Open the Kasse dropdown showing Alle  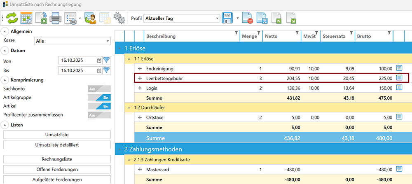point(72,41)
